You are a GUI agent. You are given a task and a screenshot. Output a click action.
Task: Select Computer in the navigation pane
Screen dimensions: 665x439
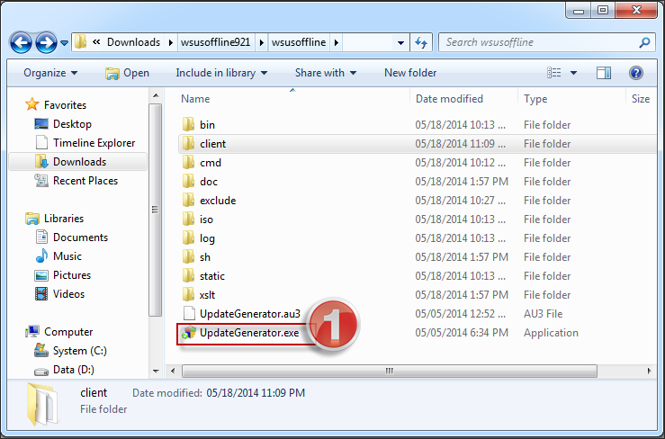(x=68, y=332)
